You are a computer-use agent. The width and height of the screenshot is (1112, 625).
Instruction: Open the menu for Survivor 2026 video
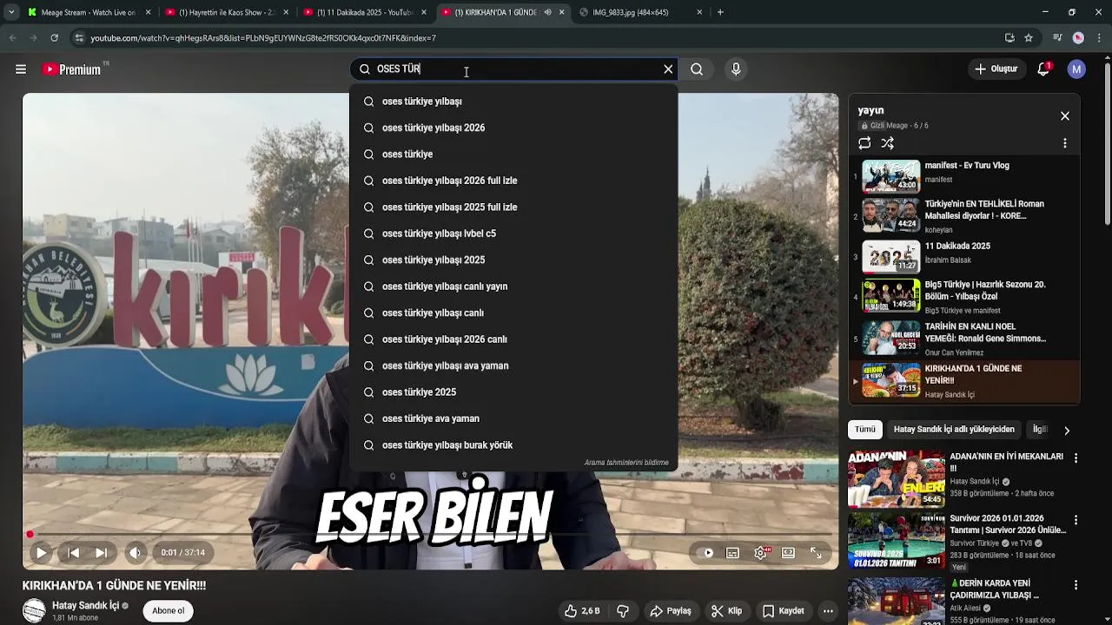tap(1076, 520)
